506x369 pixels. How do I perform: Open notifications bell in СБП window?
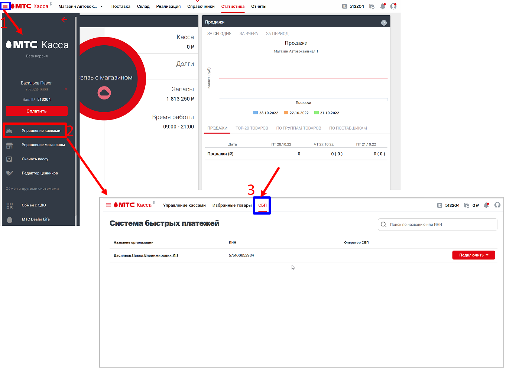pyautogui.click(x=486, y=205)
